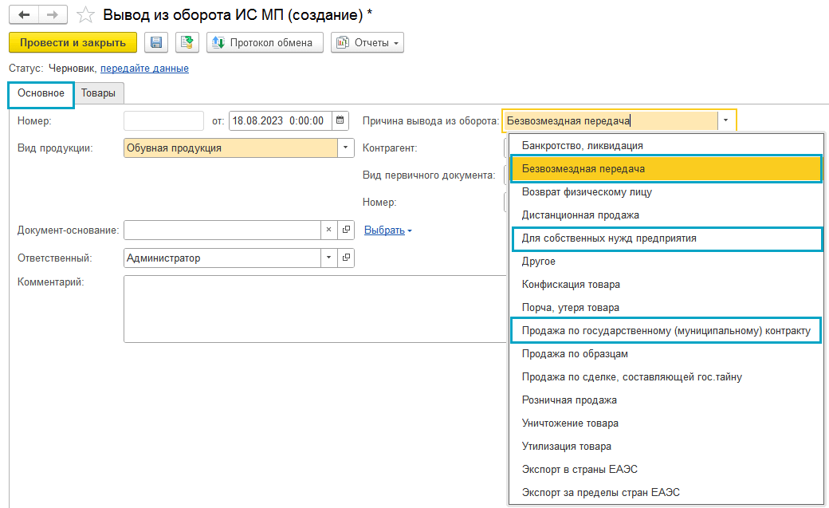Open the Ответственный record icon
Image resolution: width=829 pixels, height=508 pixels.
click(346, 258)
